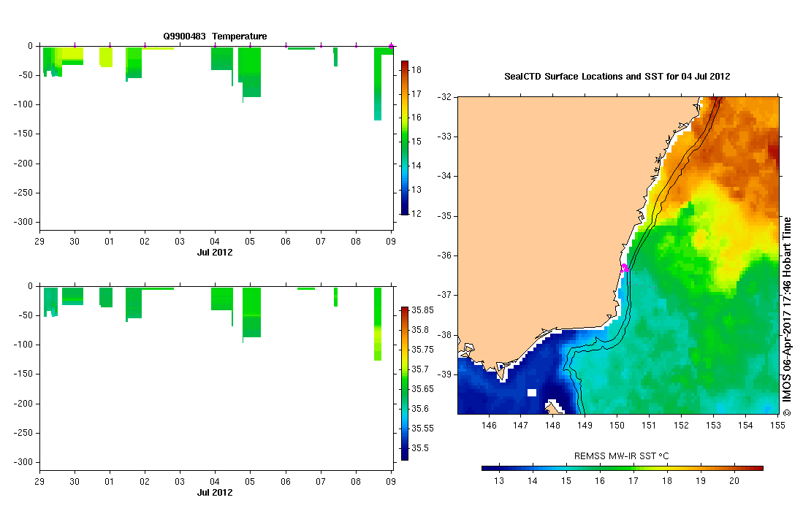This screenshot has width=803, height=511.
Task: Click the Jul 2012 label under temperature plot
Action: pyautogui.click(x=215, y=252)
